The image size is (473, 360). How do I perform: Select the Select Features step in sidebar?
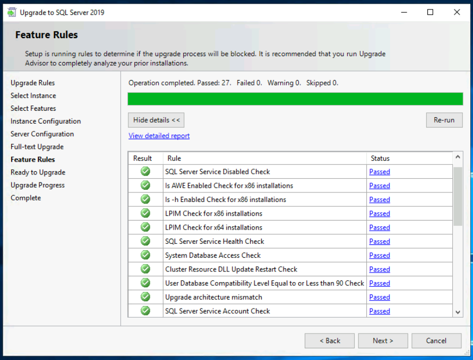[x=33, y=109]
